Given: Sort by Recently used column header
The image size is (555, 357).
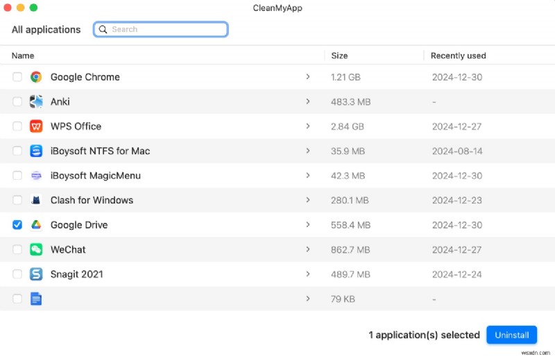Looking at the screenshot, I should pos(458,56).
